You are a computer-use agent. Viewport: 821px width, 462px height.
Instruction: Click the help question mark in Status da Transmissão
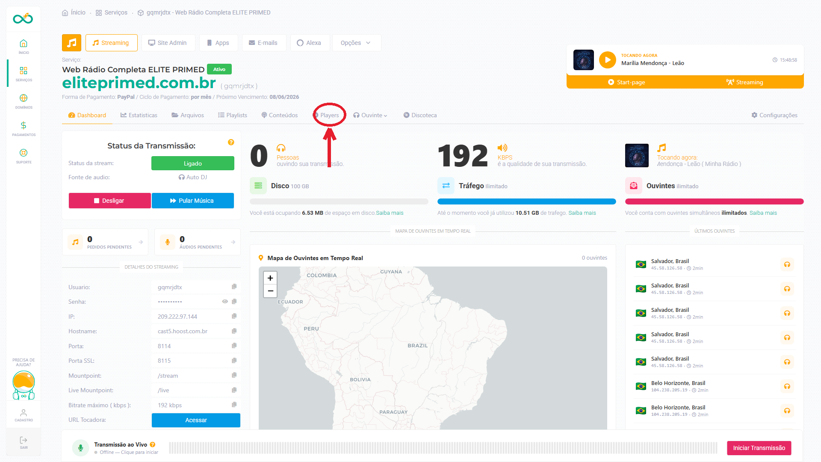tap(231, 142)
